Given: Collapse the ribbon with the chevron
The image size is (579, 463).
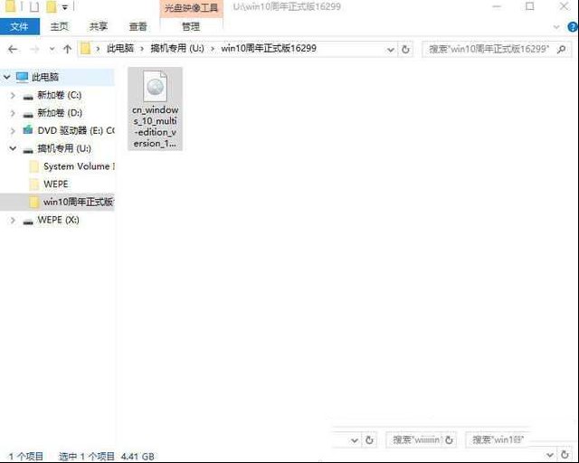Looking at the screenshot, I should pos(556,27).
